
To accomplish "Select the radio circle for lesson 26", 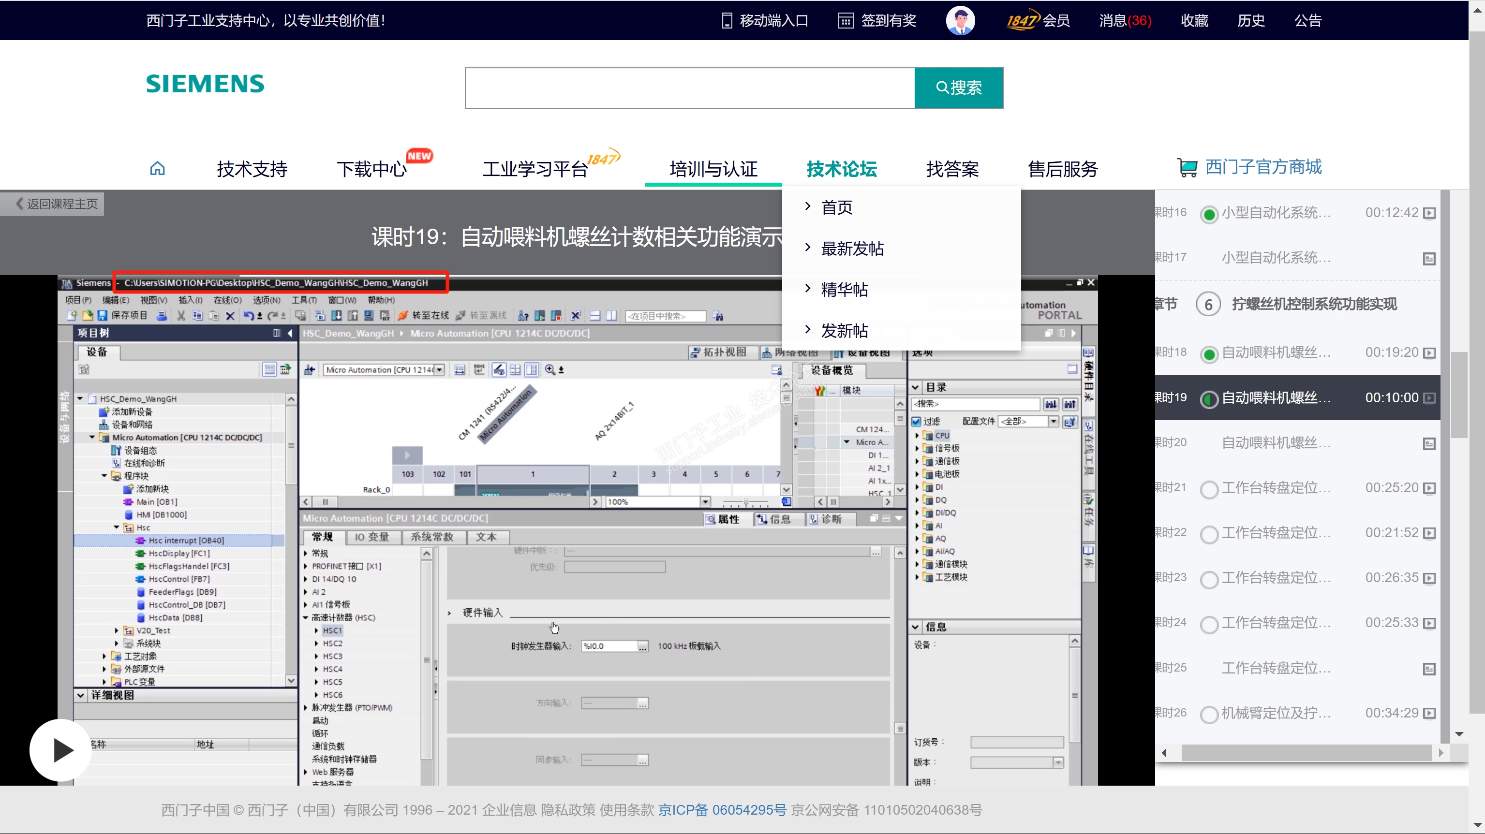I will coord(1209,714).
